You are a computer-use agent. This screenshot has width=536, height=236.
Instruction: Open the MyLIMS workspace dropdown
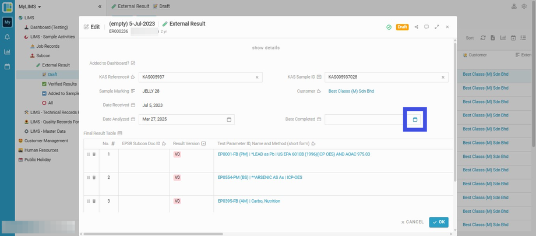[x=30, y=6]
